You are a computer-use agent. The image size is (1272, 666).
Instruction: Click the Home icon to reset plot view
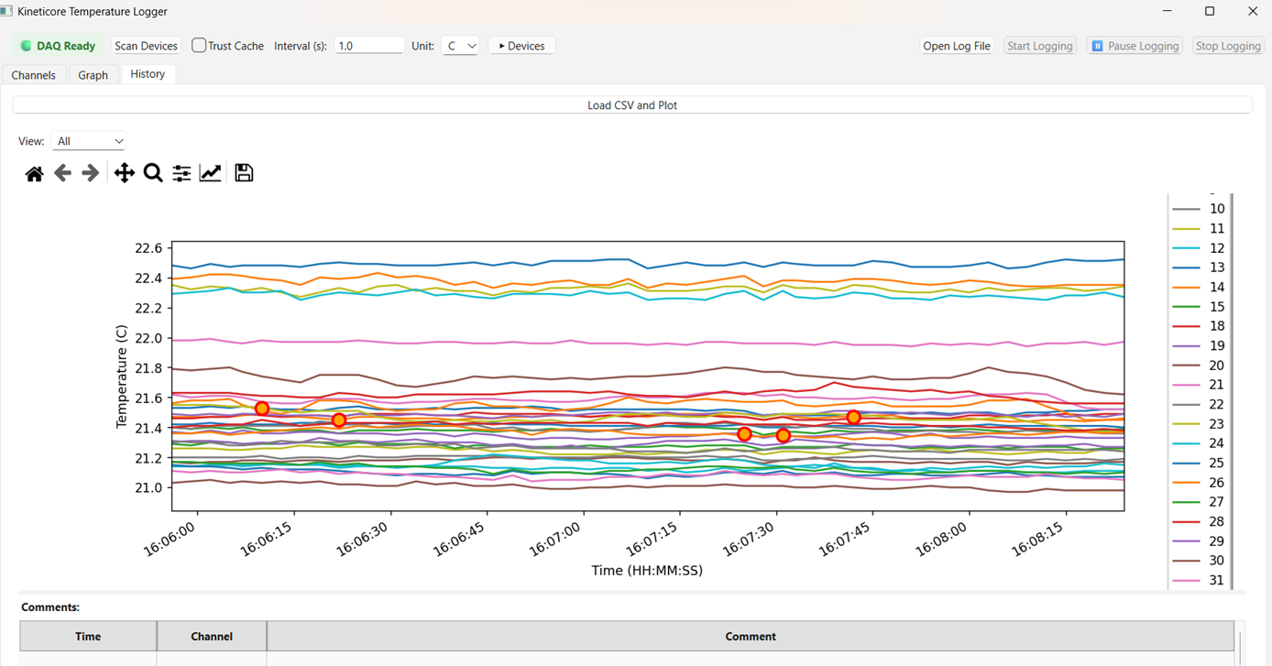[x=34, y=172]
